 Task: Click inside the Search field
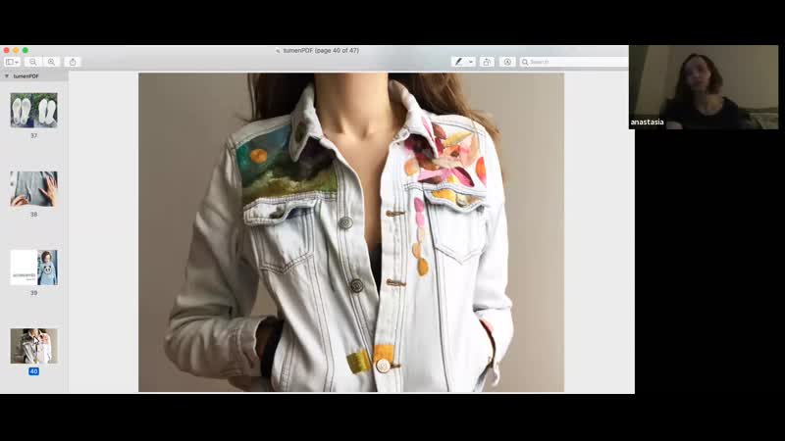click(x=576, y=62)
